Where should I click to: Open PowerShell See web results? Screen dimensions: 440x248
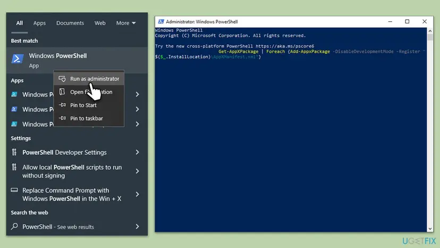77,226
